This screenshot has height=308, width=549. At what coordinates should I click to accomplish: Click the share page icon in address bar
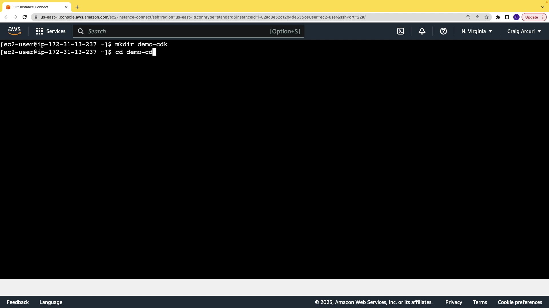[x=478, y=17]
